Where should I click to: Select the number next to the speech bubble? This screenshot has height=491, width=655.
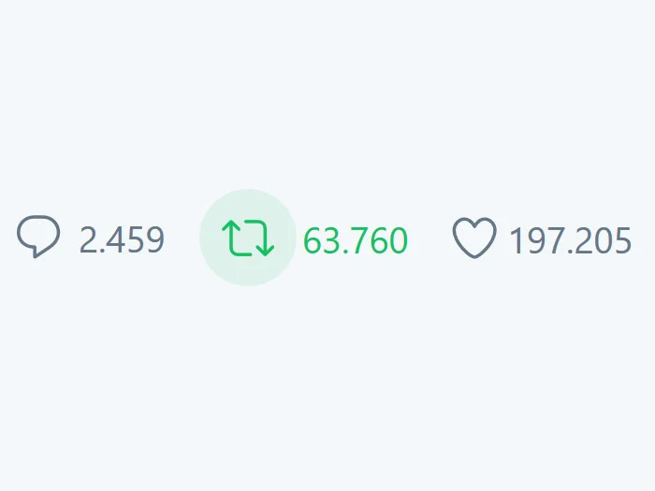point(122,239)
